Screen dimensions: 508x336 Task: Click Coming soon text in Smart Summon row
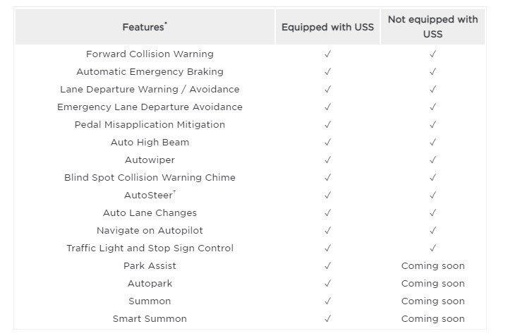[x=433, y=318]
